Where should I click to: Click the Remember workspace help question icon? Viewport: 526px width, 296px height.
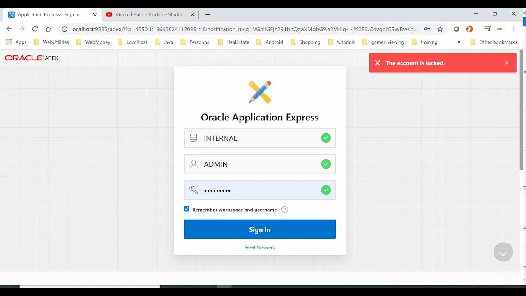pos(285,210)
